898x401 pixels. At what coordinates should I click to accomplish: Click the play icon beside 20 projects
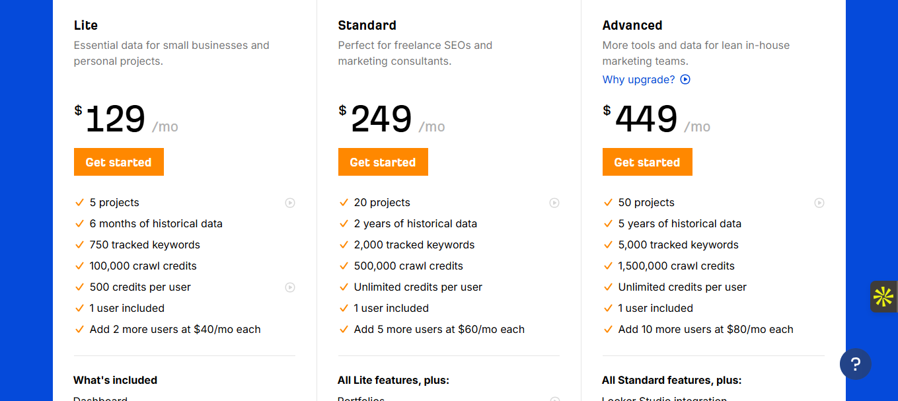554,203
